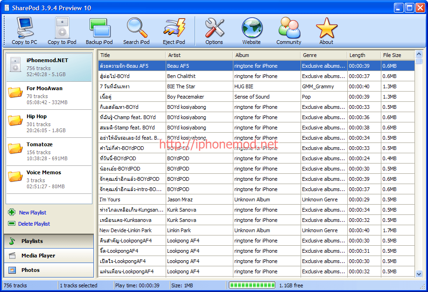Switch to the Photos panel
The image size is (428, 292).
pos(49,270)
